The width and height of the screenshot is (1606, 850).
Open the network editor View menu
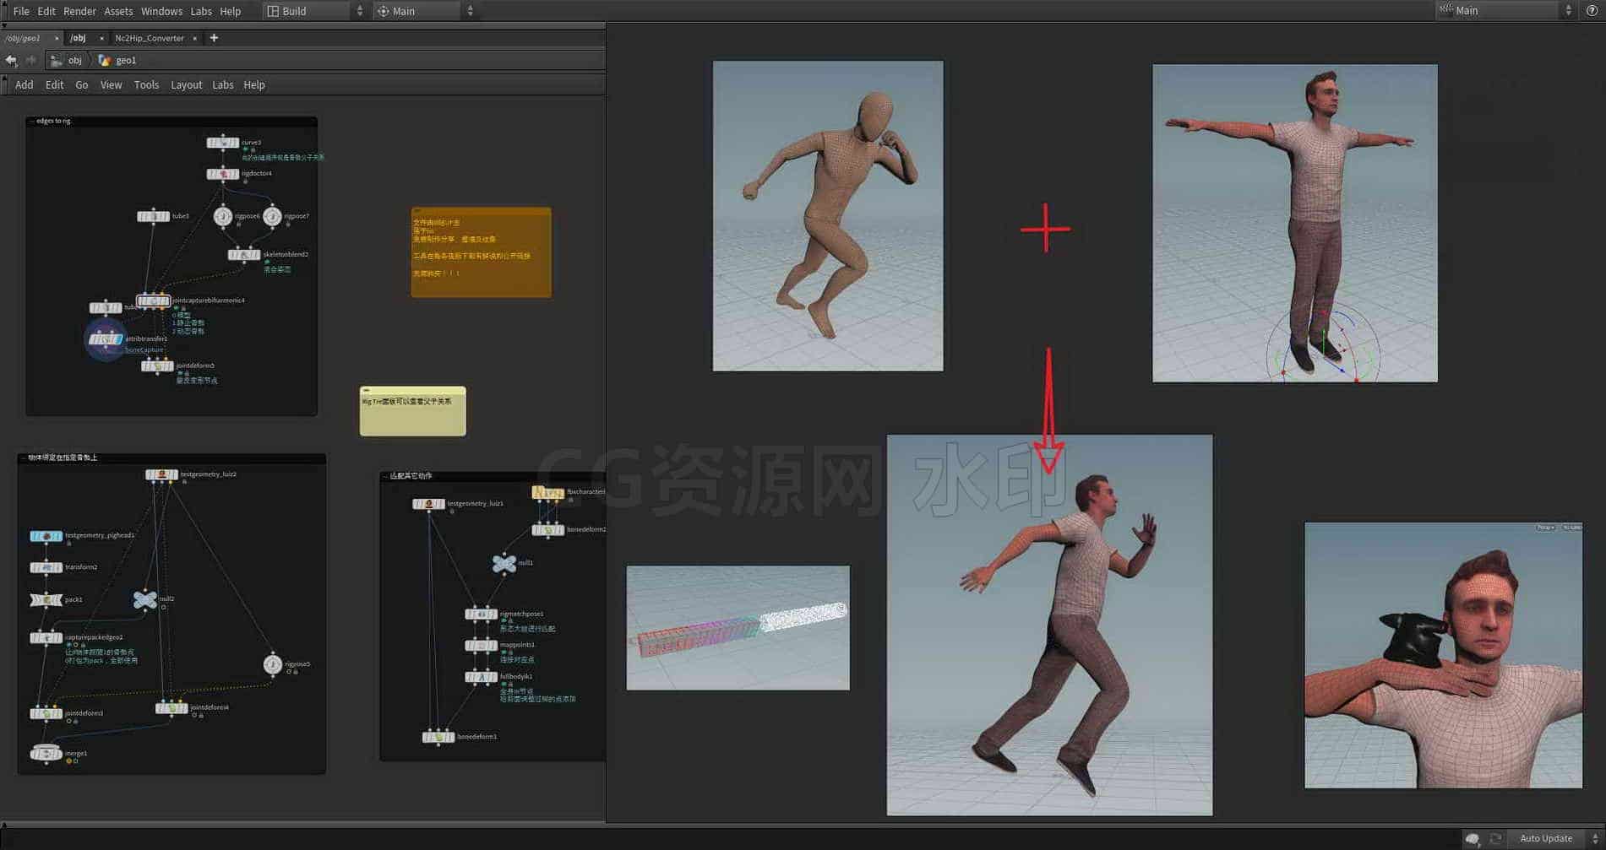pos(112,84)
